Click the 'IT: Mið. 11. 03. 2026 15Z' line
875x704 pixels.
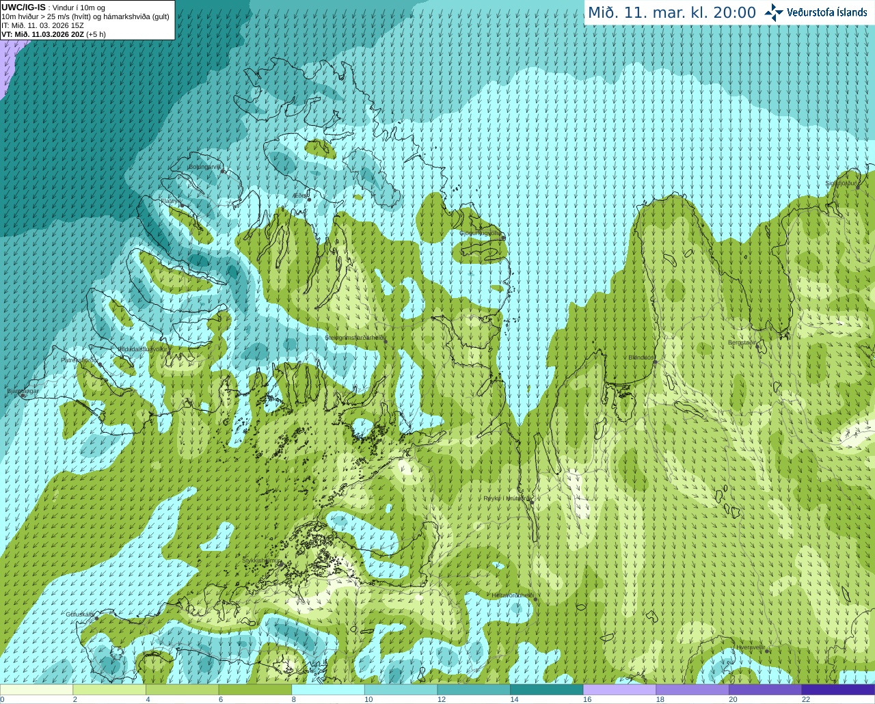(x=42, y=25)
